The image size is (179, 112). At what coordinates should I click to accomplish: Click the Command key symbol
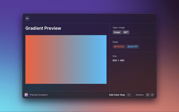147,95
